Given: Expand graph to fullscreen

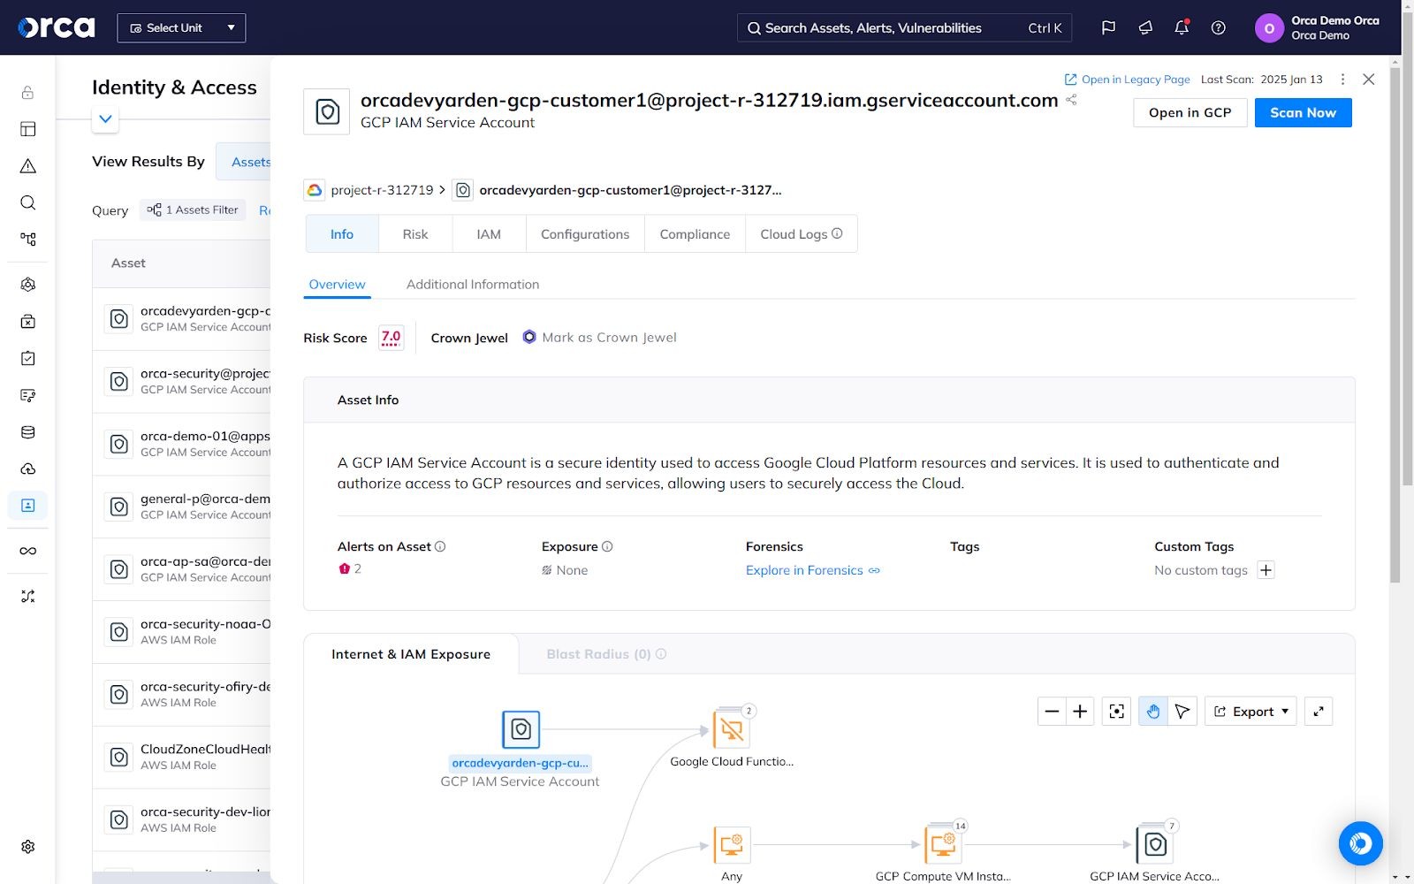Looking at the screenshot, I should coord(1319,712).
